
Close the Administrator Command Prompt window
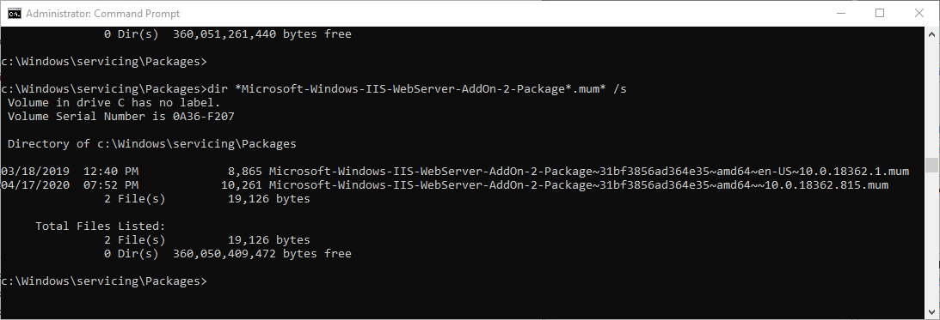pos(919,13)
